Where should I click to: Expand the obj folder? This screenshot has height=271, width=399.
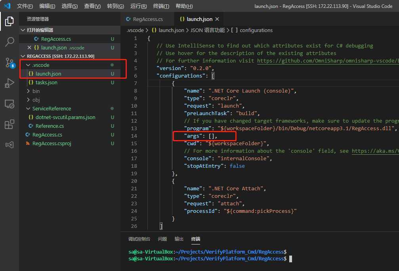coord(28,100)
